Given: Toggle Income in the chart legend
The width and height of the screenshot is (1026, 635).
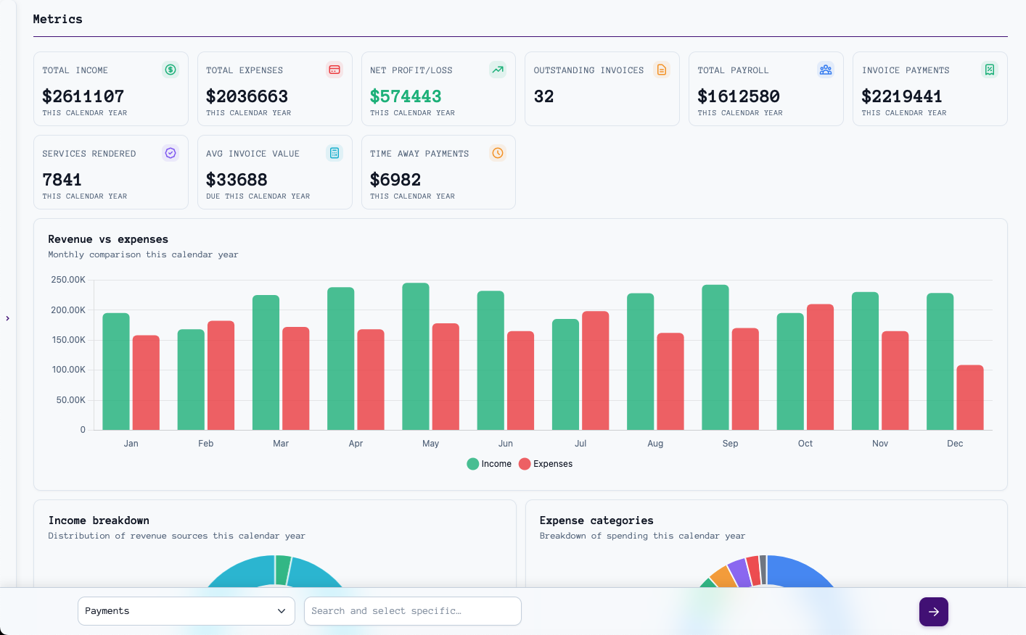Looking at the screenshot, I should coord(488,463).
